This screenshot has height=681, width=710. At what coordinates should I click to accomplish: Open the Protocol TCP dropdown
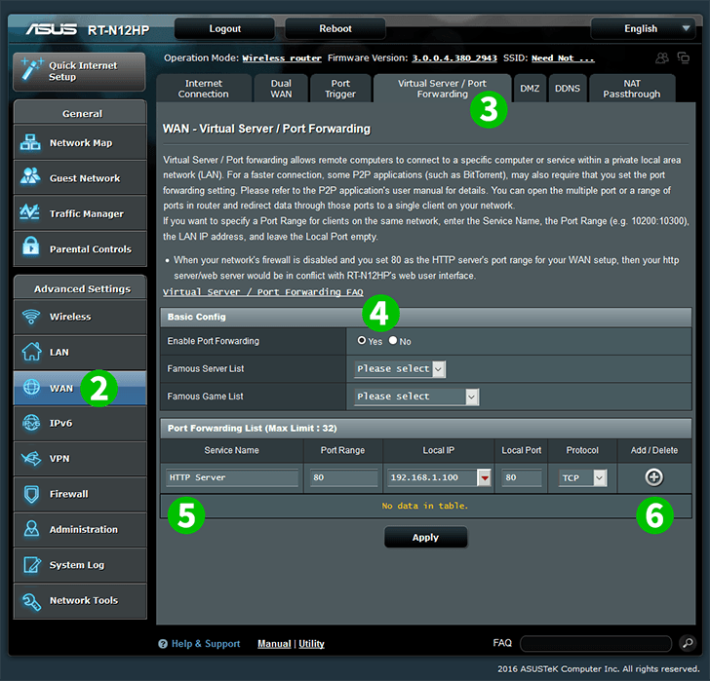click(583, 478)
